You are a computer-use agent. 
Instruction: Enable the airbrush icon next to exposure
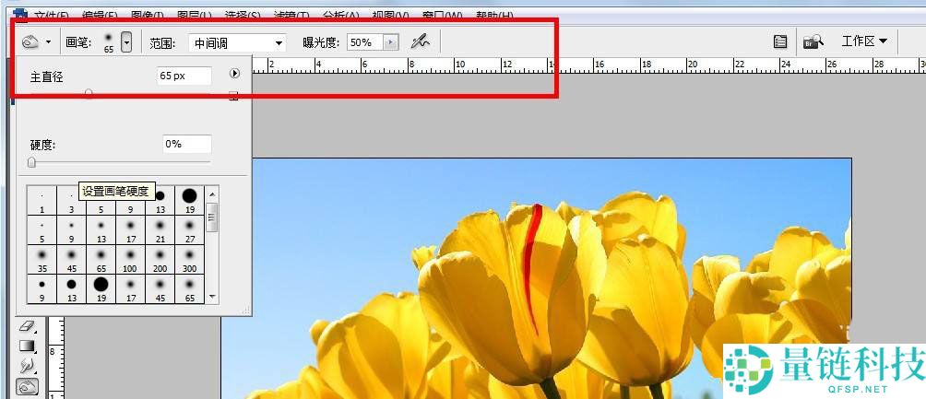point(421,41)
